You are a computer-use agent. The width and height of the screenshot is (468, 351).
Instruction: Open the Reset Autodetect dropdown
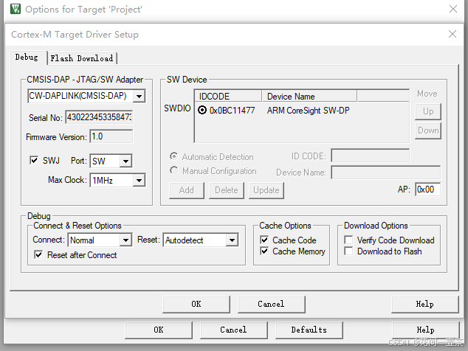pos(232,240)
